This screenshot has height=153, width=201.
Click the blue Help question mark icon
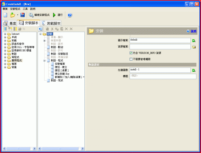point(70,15)
